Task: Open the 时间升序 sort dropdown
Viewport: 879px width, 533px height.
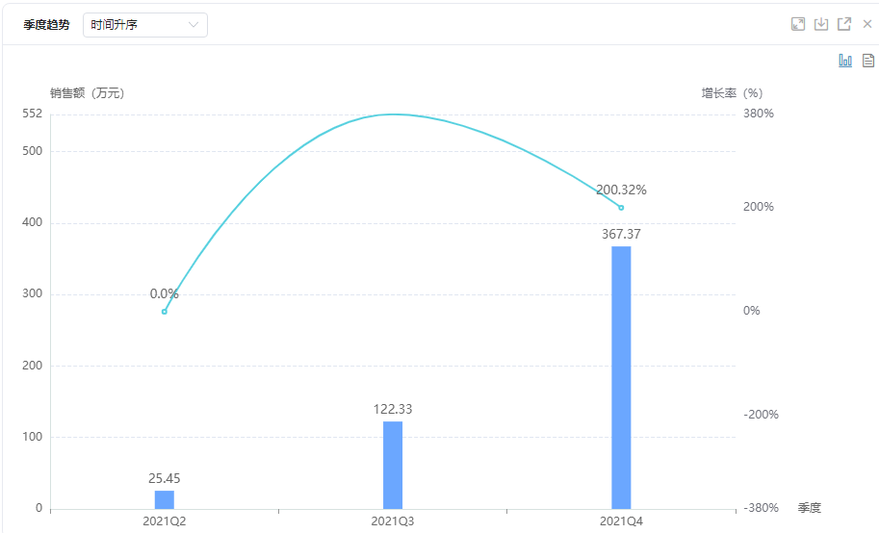Action: click(145, 25)
